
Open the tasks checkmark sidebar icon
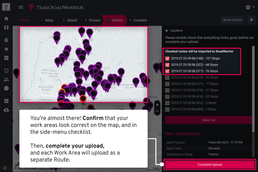(x=6, y=58)
